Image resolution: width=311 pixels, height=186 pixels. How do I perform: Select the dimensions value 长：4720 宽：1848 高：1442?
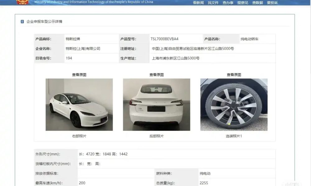[x=103, y=154]
